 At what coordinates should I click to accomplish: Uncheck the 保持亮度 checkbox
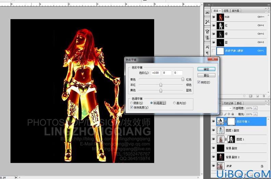(x=132, y=107)
